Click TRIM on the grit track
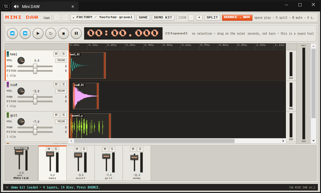 click(x=61, y=122)
